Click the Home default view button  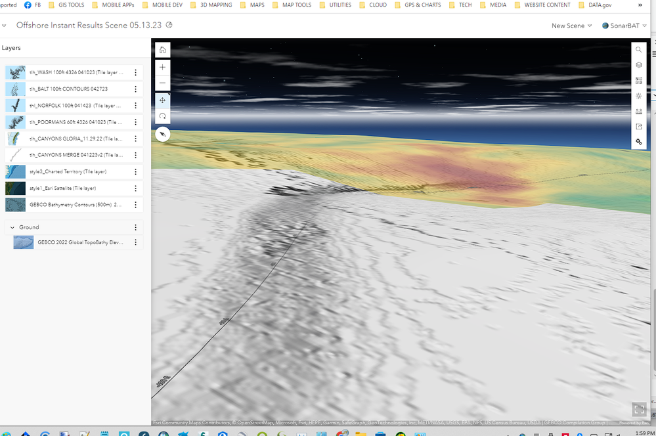[163, 50]
